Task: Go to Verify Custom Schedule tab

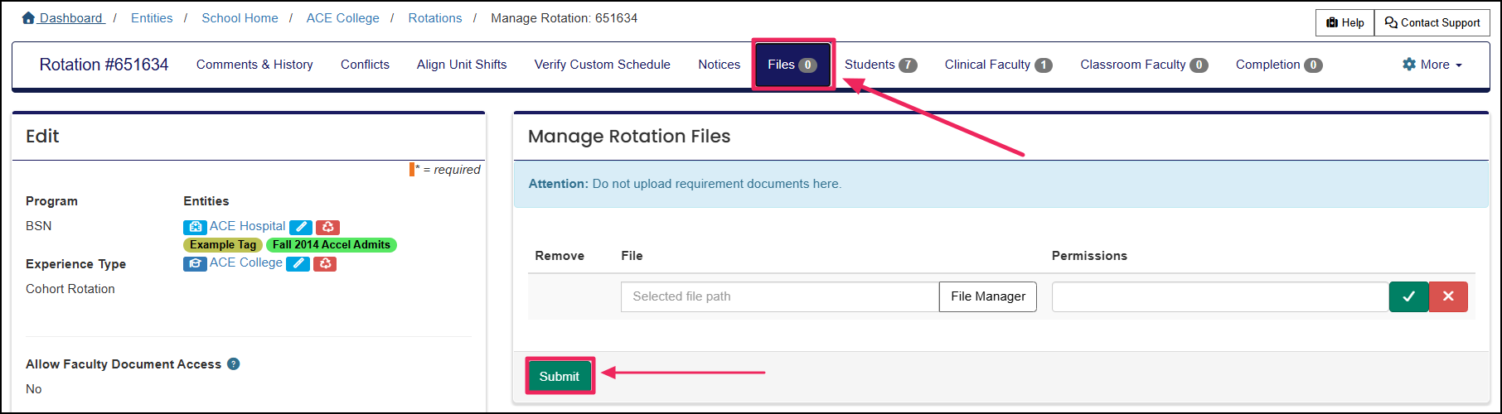Action: (603, 65)
